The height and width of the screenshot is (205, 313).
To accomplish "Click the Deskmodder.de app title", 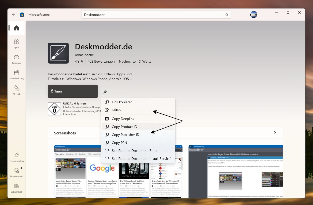I will click(x=104, y=47).
